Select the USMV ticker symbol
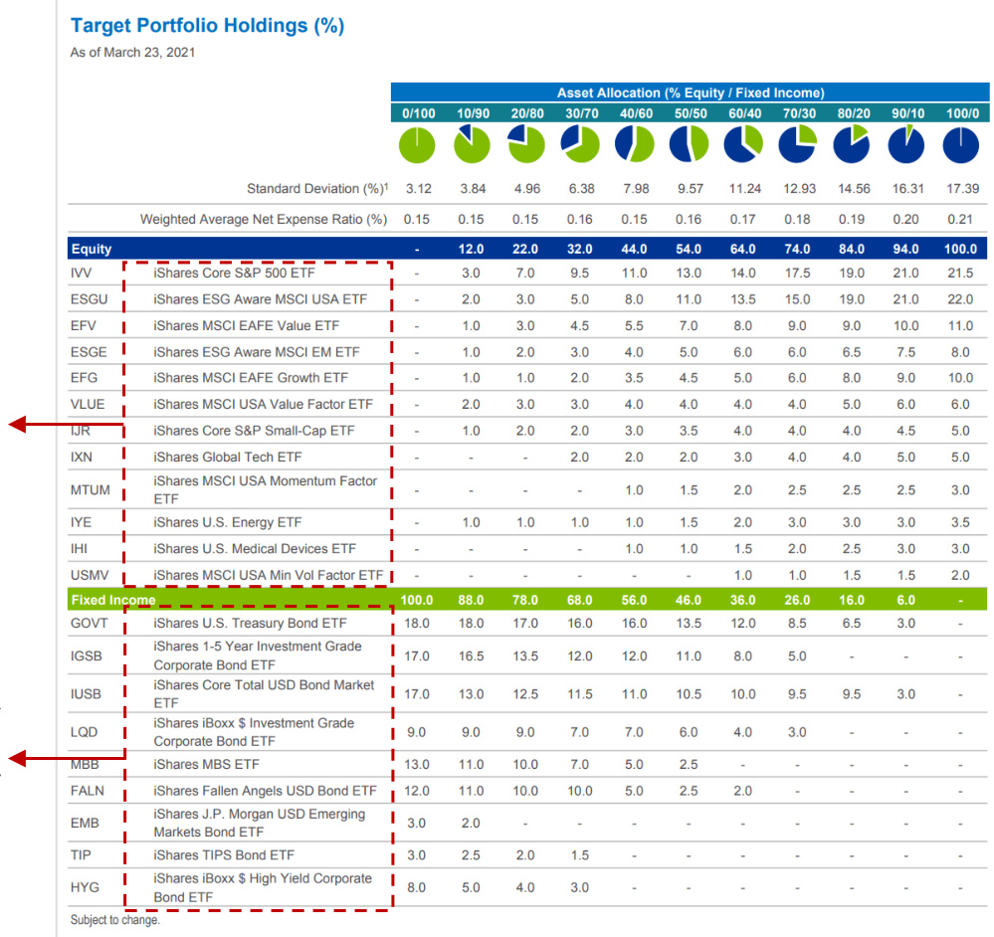 [x=89, y=575]
